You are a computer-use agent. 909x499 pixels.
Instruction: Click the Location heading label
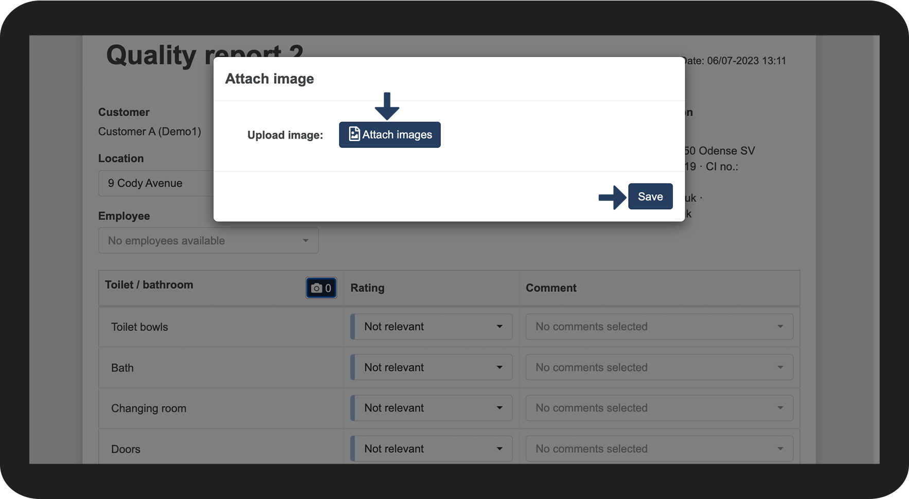121,158
